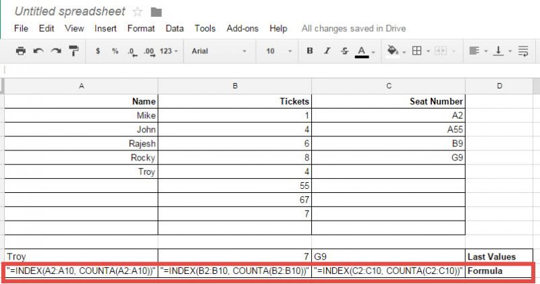
Task: Format as currency with dollar icon
Action: click(98, 51)
